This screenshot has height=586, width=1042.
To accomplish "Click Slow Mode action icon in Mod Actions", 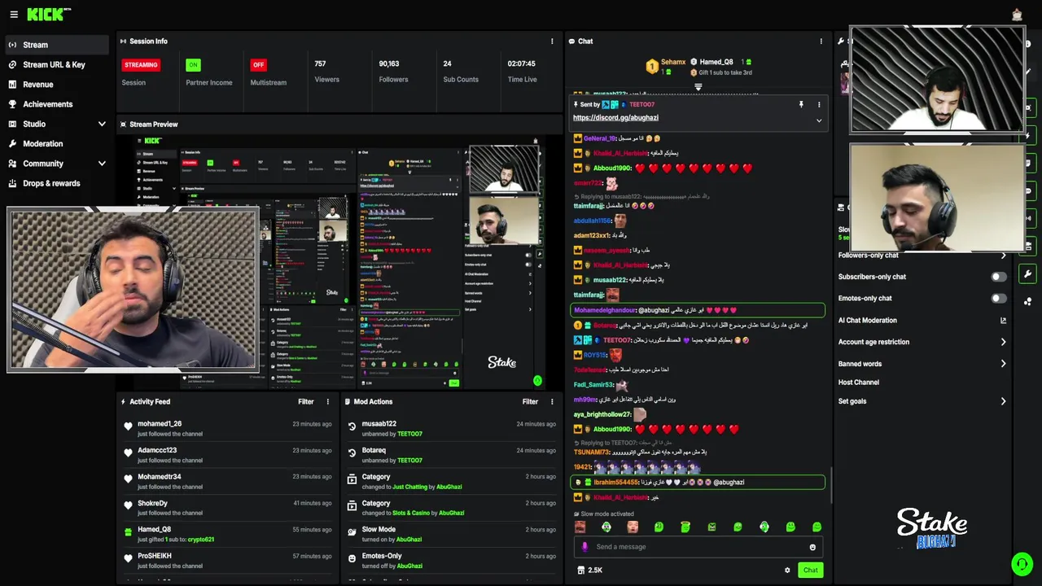I will pos(352,532).
